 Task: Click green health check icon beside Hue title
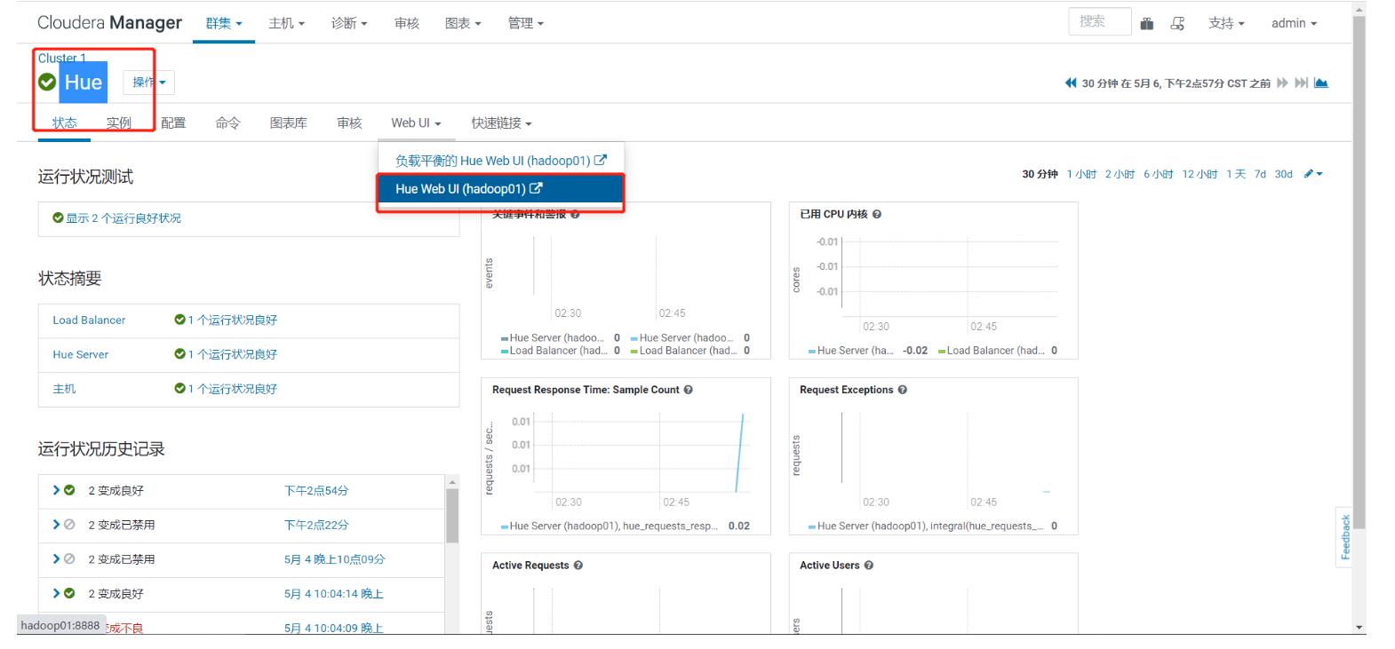pyautogui.click(x=47, y=83)
